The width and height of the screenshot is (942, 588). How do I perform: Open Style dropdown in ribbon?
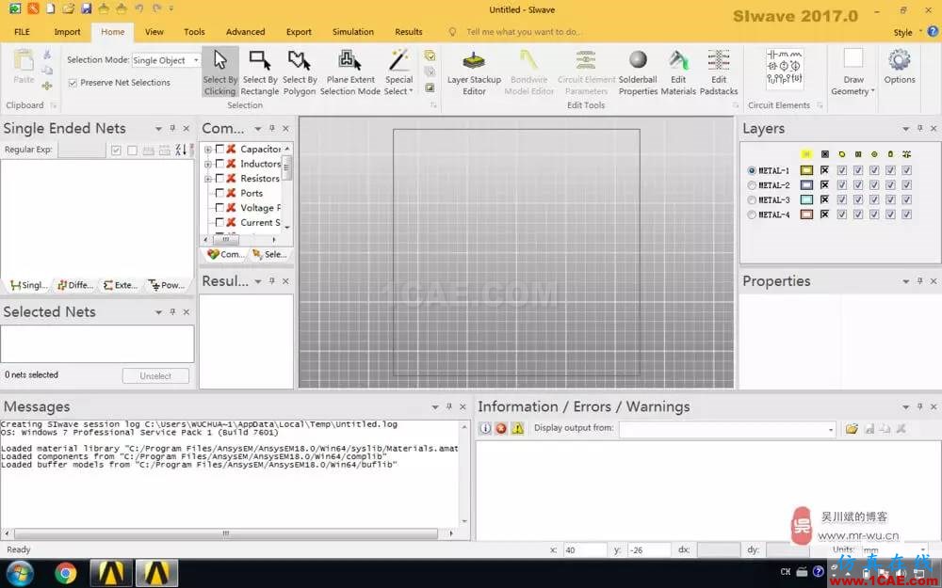click(907, 32)
